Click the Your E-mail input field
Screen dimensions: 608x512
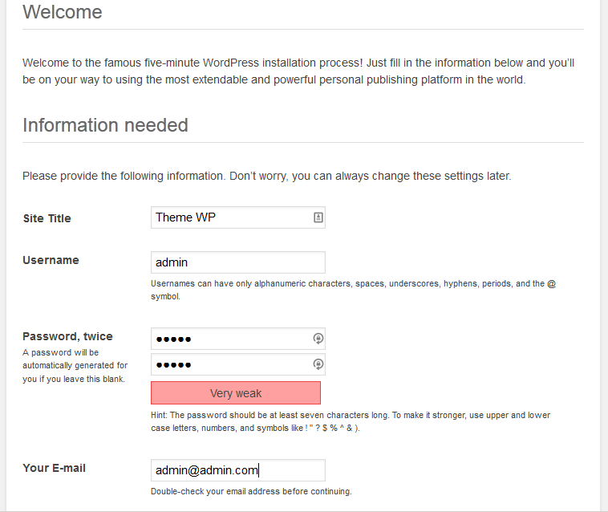pyautogui.click(x=238, y=470)
